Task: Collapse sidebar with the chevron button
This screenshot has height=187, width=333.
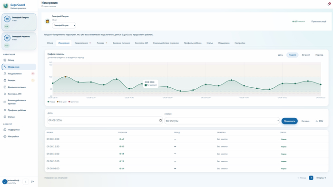Action: 26,182
